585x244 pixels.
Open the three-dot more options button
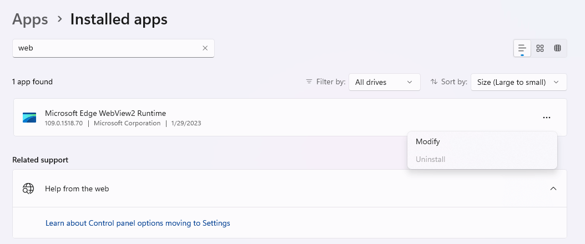547,118
